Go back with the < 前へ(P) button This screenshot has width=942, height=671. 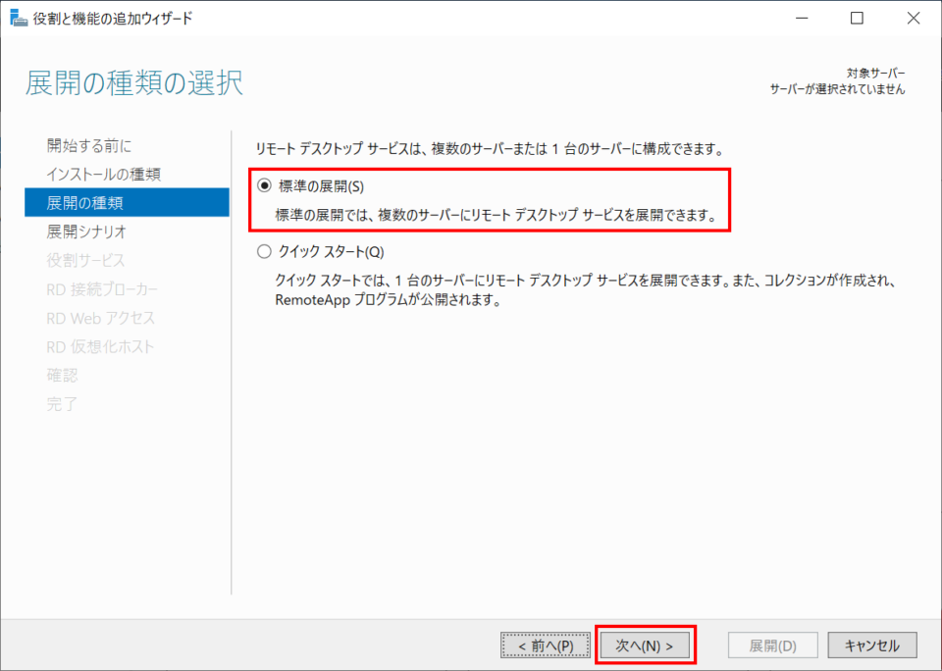(x=546, y=645)
